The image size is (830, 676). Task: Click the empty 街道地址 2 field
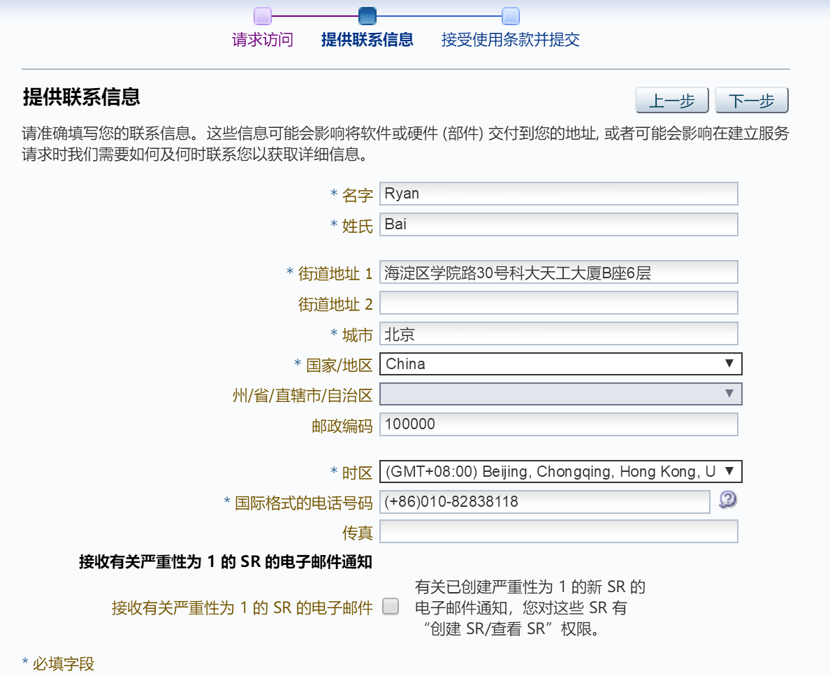[x=558, y=302]
